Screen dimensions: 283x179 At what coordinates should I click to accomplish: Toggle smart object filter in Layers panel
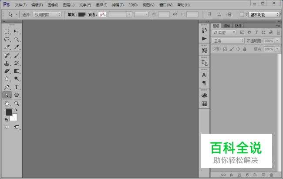coord(270,32)
